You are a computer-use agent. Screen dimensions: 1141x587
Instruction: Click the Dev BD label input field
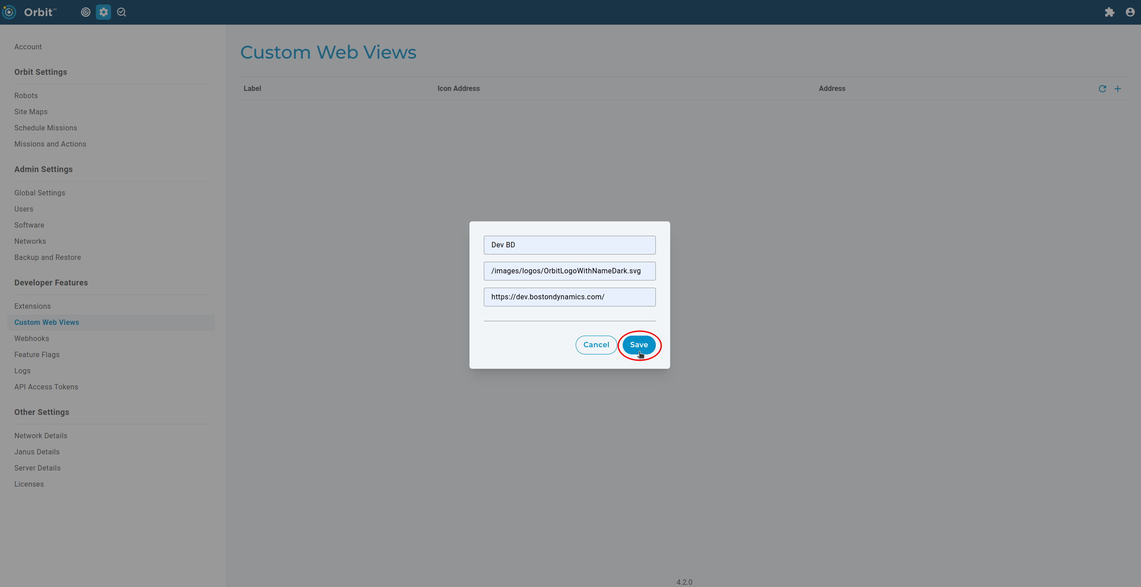pos(569,245)
